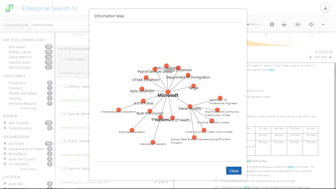Select the Microsoft node in map

(168, 92)
